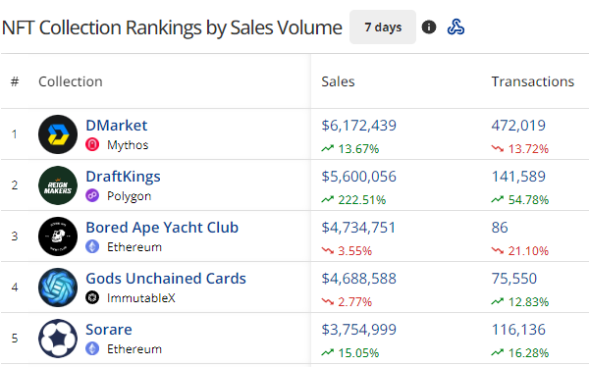
Task: Click the purple Polygon chain icon
Action: coord(92,195)
